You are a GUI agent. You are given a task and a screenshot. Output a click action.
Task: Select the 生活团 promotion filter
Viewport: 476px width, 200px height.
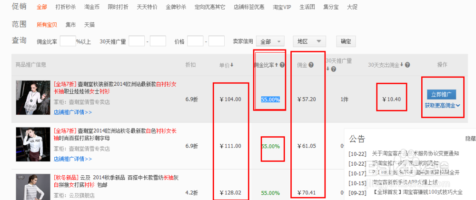[307, 7]
